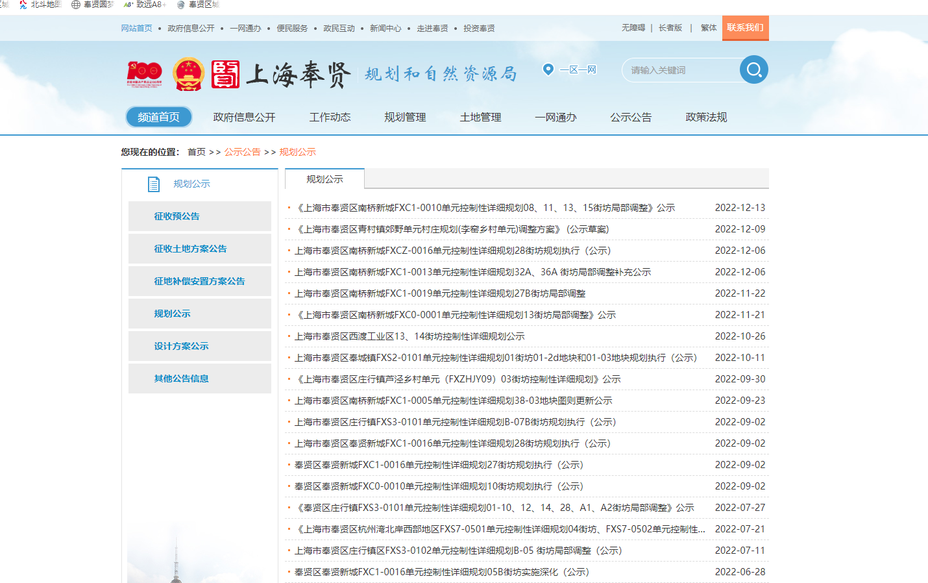The width and height of the screenshot is (928, 583).
Task: Open 庄行镇芦泾乡村单元 03街坊 notice
Action: point(458,379)
